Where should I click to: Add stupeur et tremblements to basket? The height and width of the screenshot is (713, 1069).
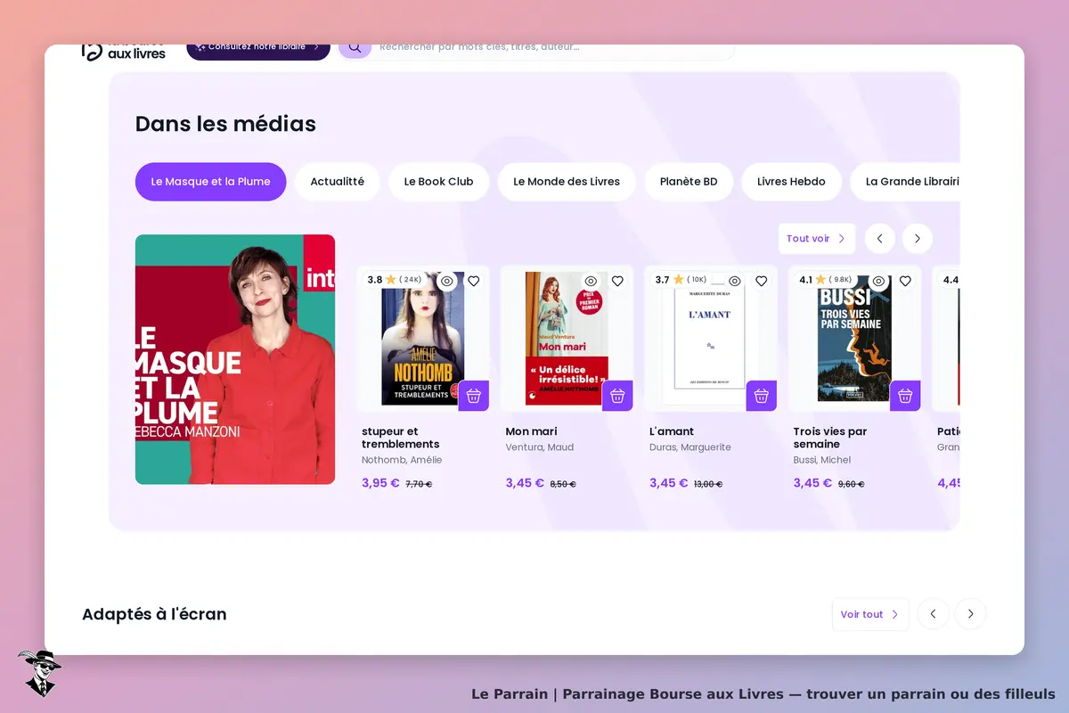tap(474, 396)
